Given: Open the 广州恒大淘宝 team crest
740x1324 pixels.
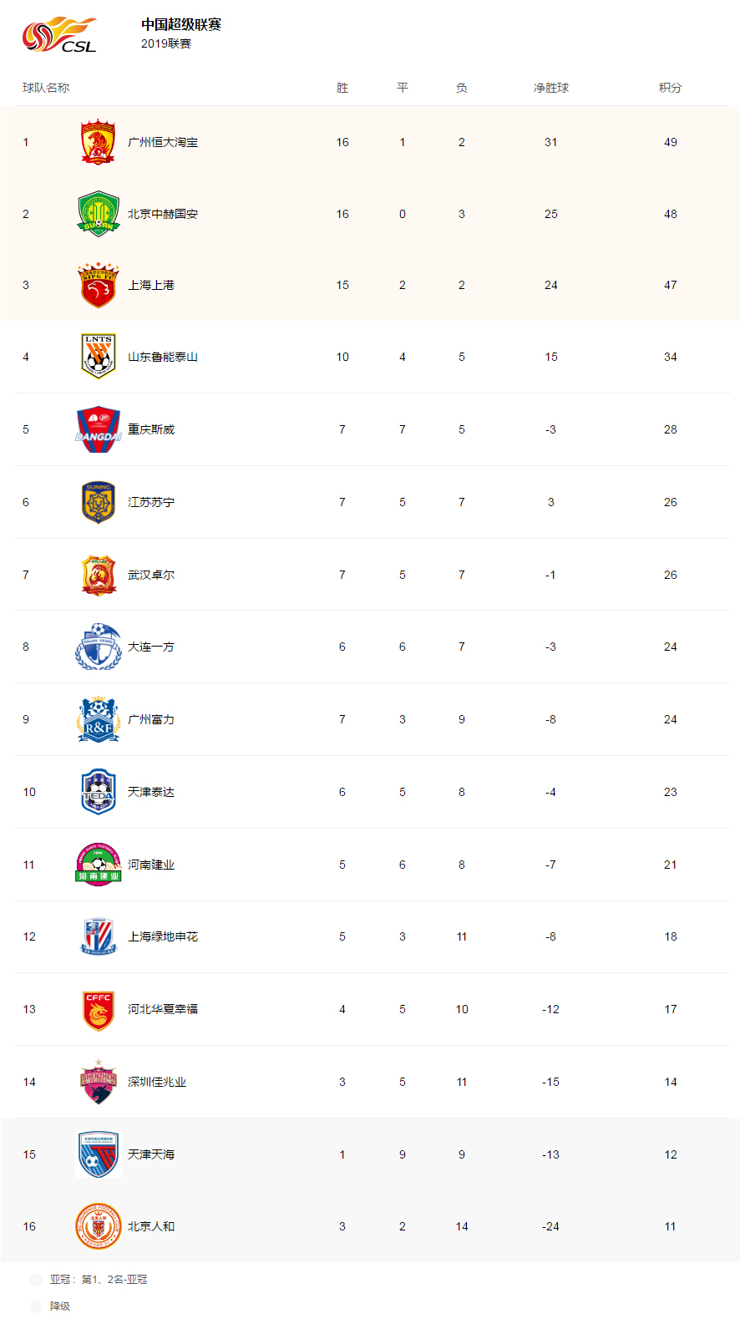Looking at the screenshot, I should (98, 142).
